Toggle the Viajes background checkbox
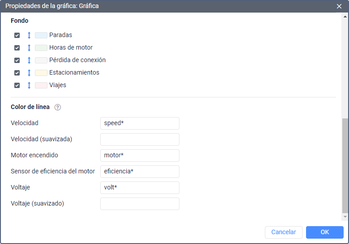The image size is (349, 244). 17,85
